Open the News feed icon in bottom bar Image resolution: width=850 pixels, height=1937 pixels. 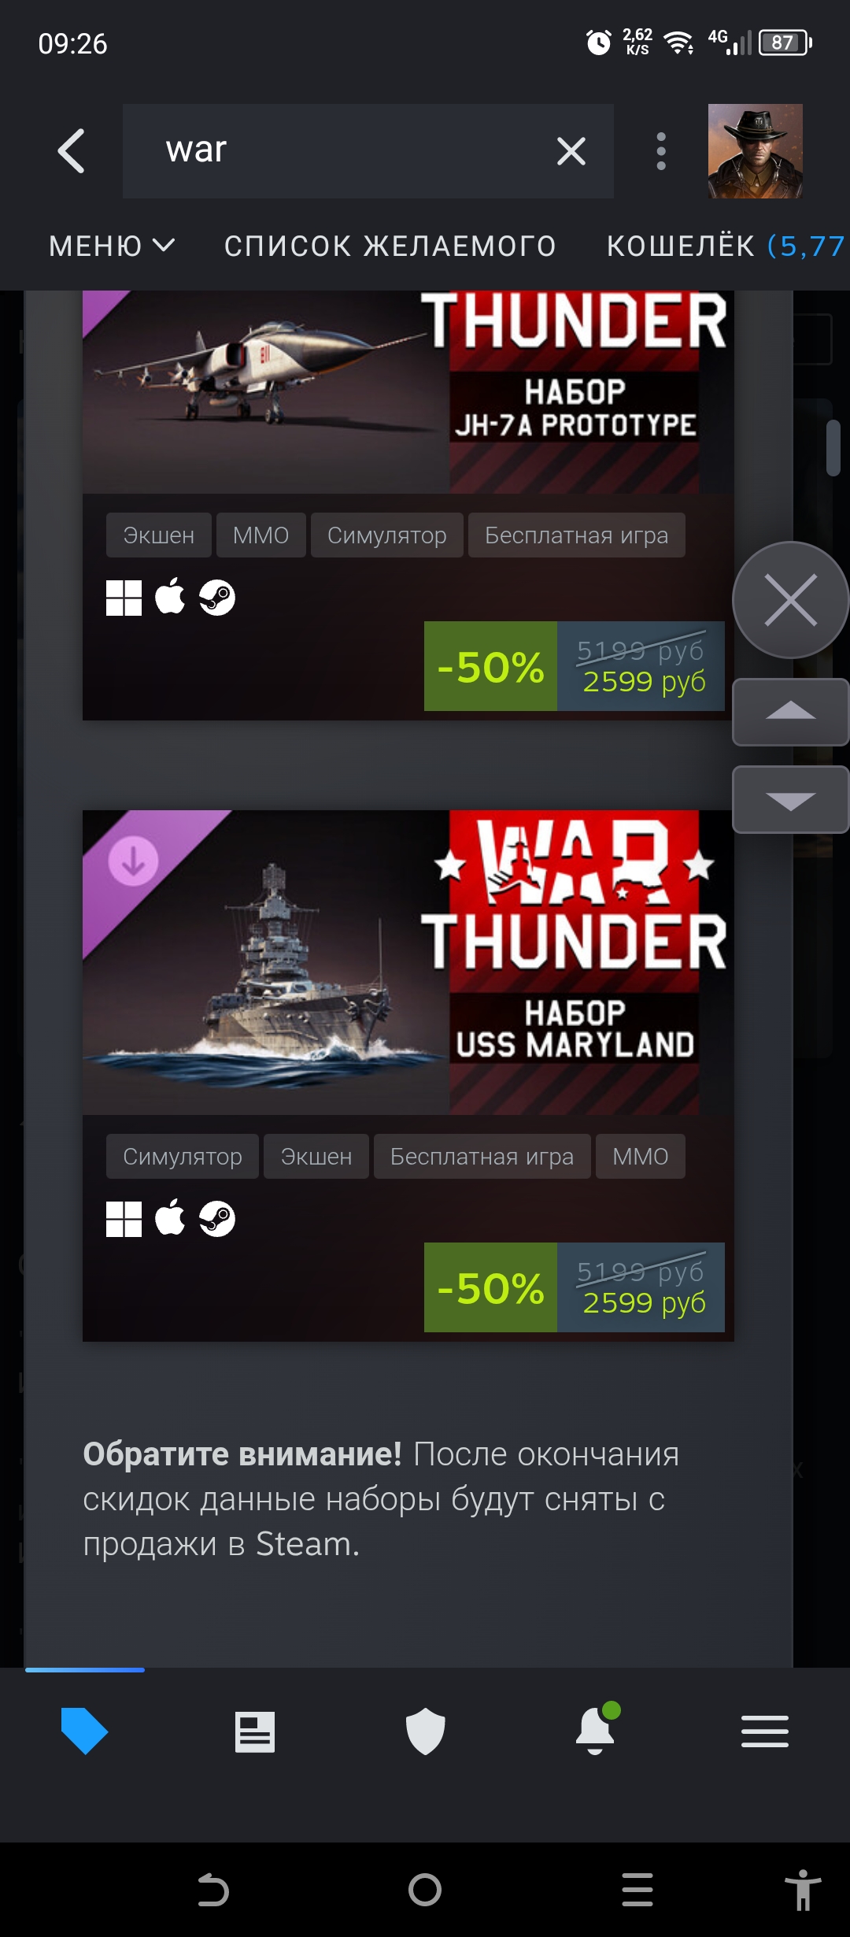tap(255, 1731)
